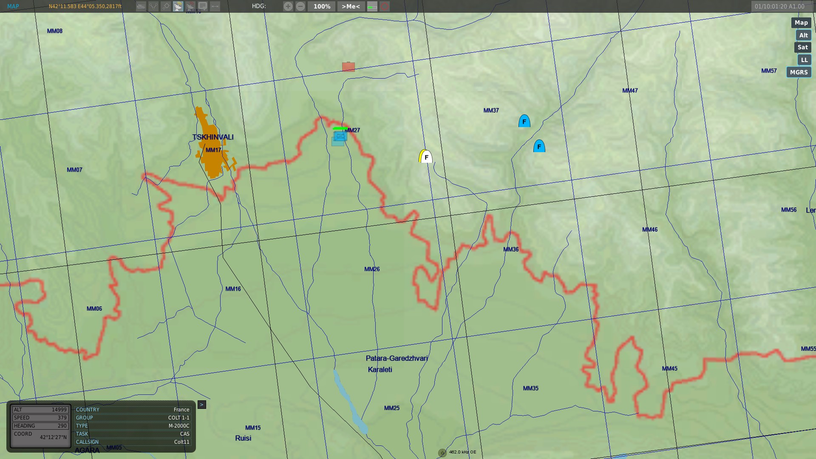Click the MM08 grid label

pyautogui.click(x=55, y=31)
